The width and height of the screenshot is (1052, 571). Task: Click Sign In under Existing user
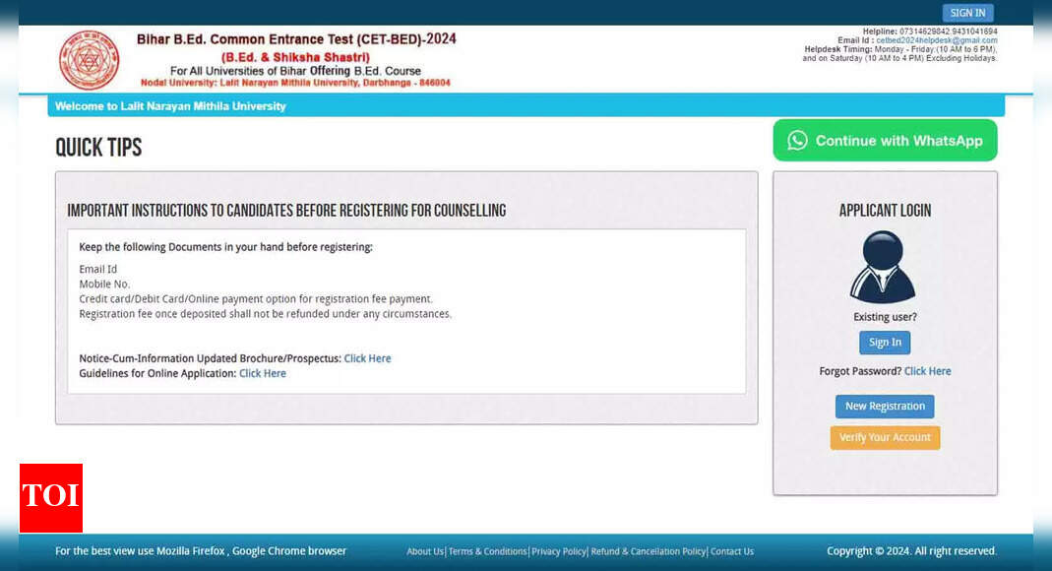[x=884, y=342]
